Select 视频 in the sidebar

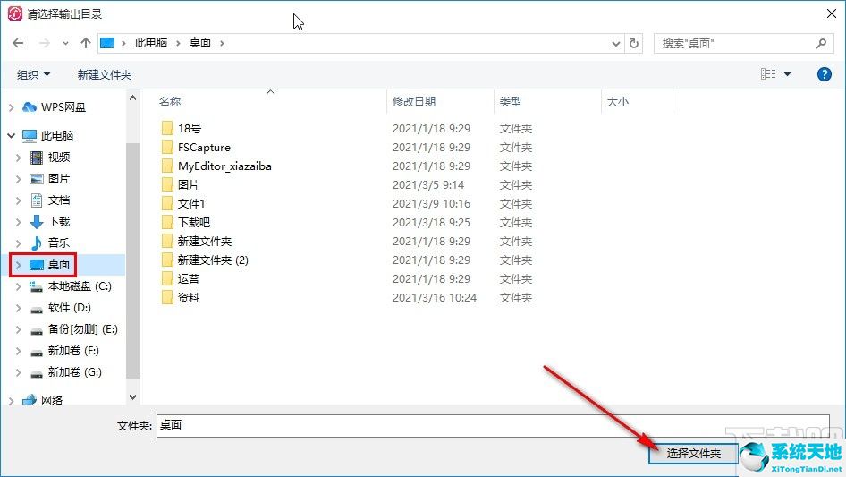(58, 158)
